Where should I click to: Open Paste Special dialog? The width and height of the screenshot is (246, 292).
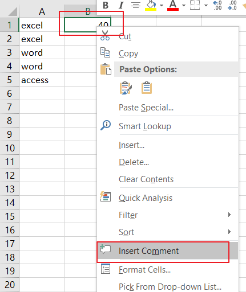tap(146, 108)
